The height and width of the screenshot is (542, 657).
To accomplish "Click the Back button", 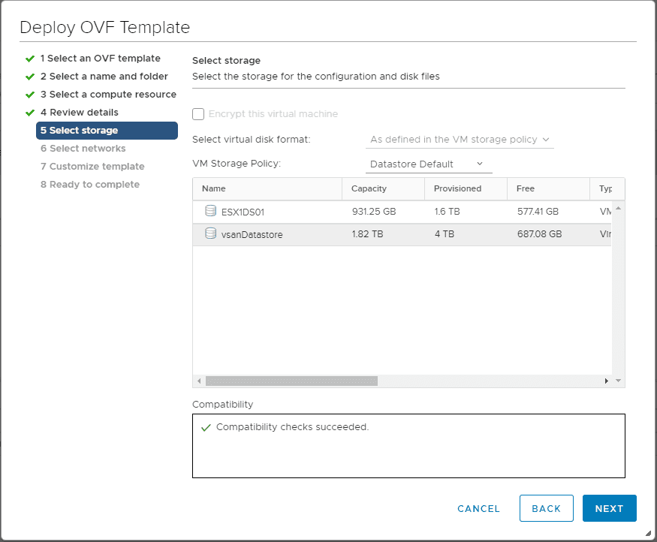I will [x=546, y=508].
